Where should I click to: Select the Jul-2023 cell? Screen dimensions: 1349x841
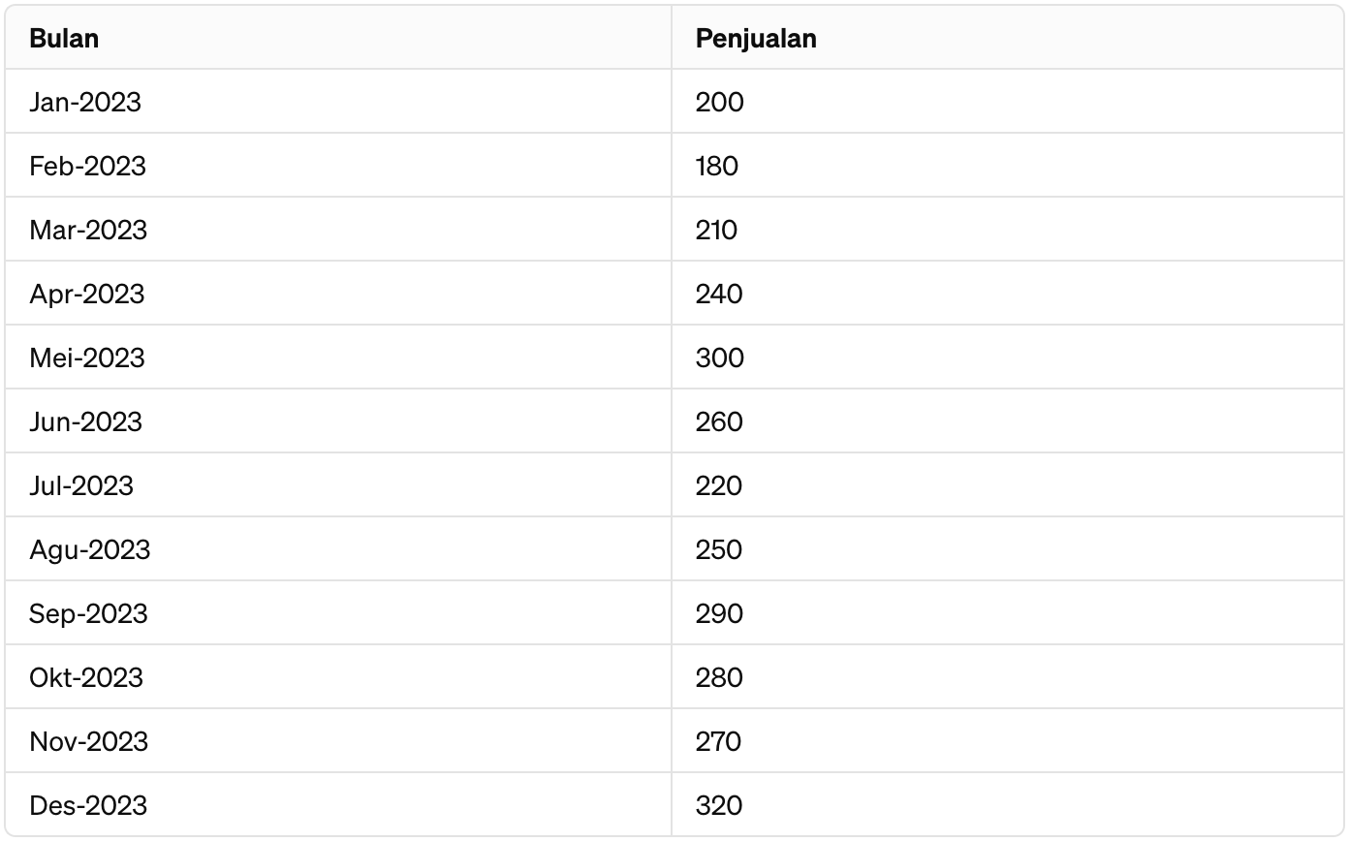[338, 485]
